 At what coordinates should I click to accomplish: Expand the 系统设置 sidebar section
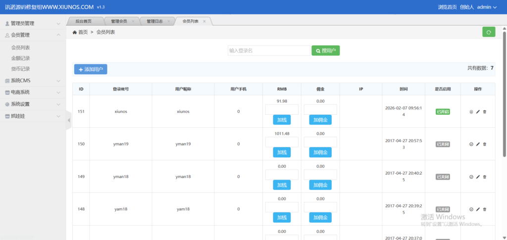tap(33, 104)
